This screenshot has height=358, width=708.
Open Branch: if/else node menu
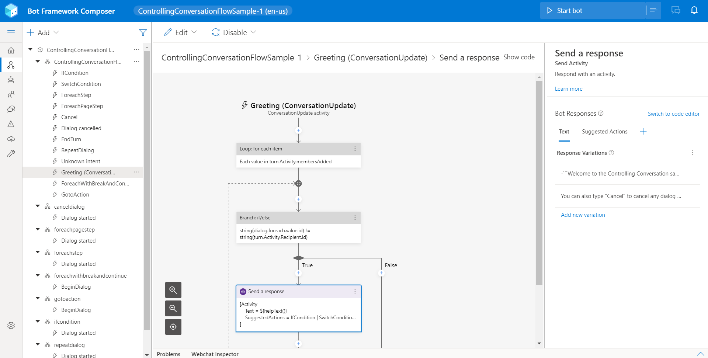point(355,218)
